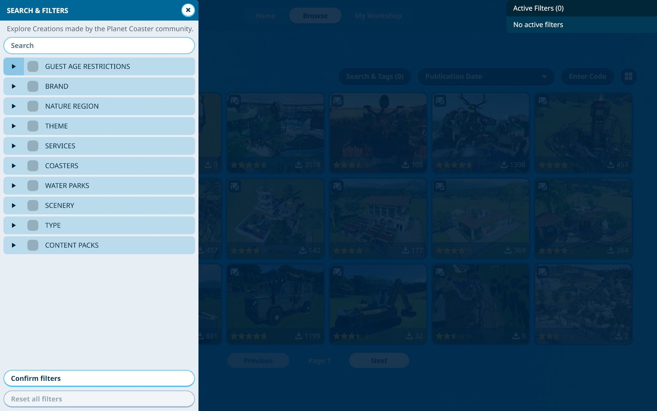Check the Nature Region checkbox
Screen dimensions: 657x411
[33, 106]
